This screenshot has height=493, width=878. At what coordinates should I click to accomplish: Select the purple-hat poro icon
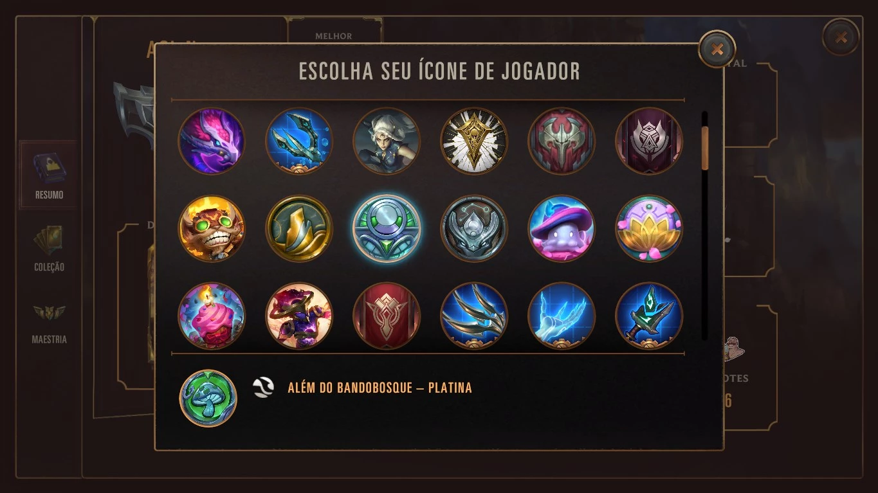coord(562,228)
